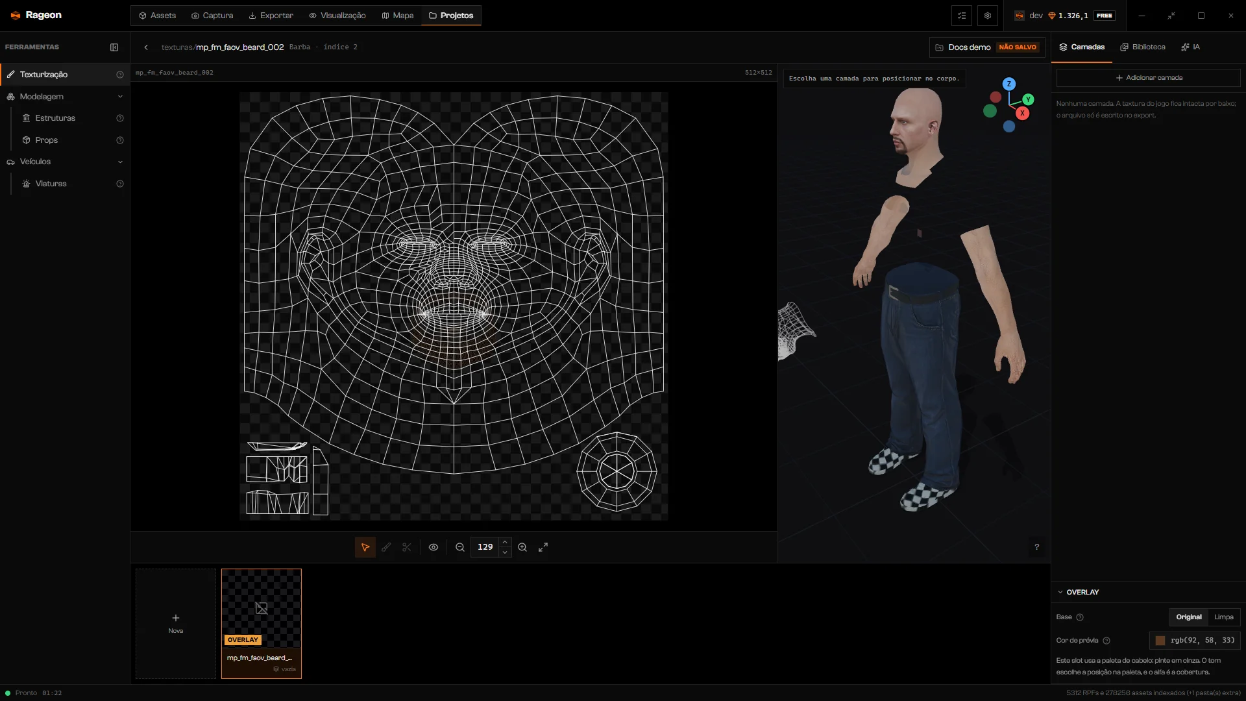Collapse the Modelagem section
1246x701 pixels.
coord(120,97)
